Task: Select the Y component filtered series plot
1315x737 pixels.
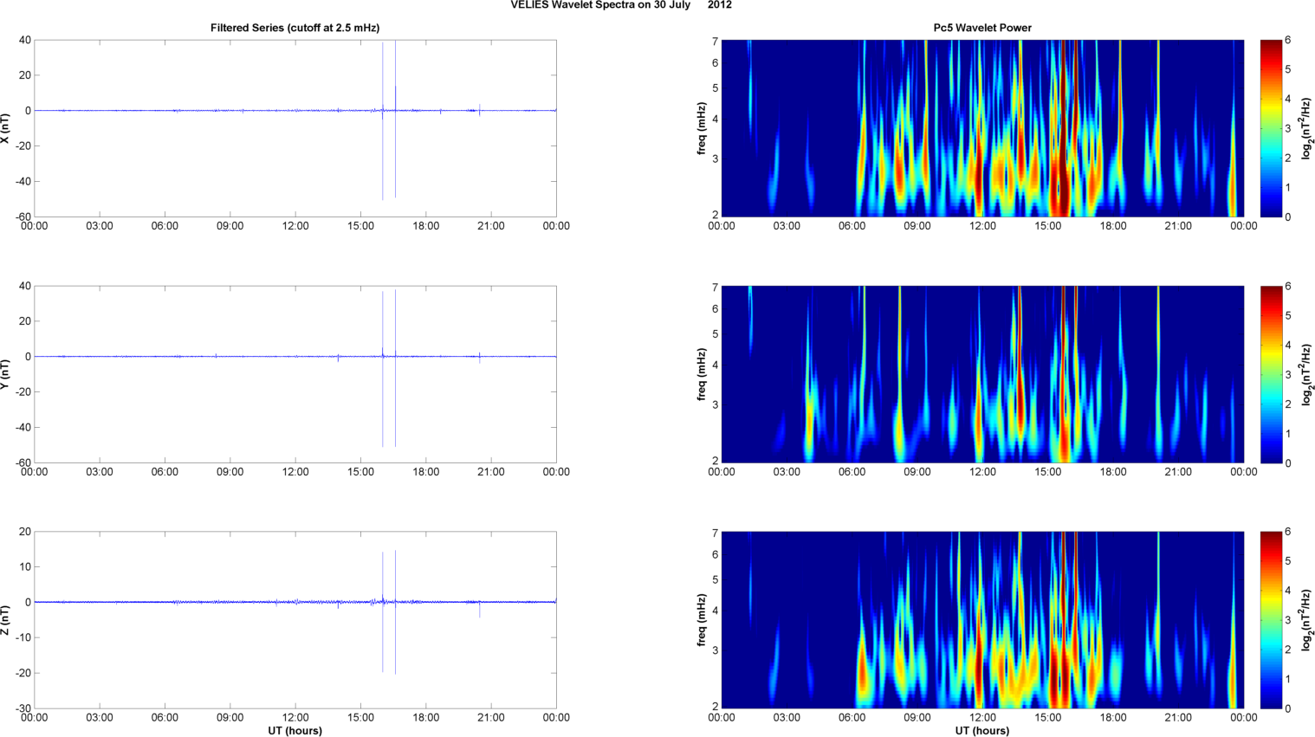Action: click(295, 374)
